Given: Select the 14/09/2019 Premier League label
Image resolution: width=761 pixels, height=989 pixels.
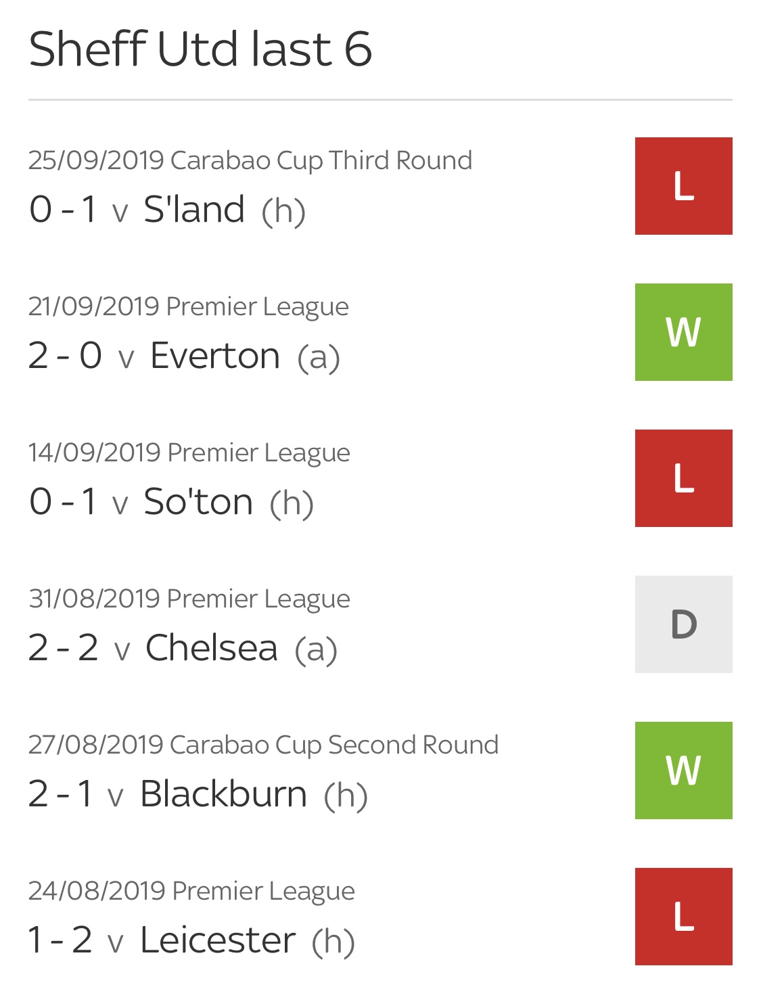Looking at the screenshot, I should pos(189,453).
